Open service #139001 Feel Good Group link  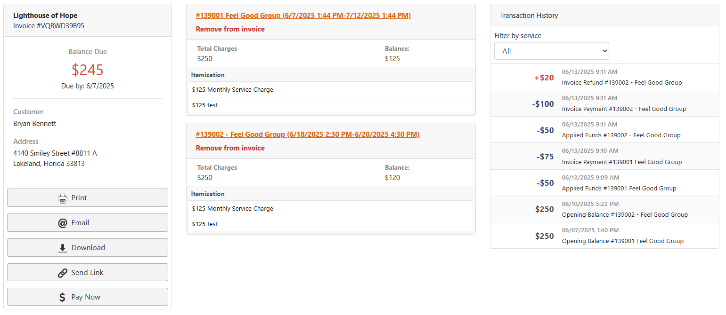point(303,15)
